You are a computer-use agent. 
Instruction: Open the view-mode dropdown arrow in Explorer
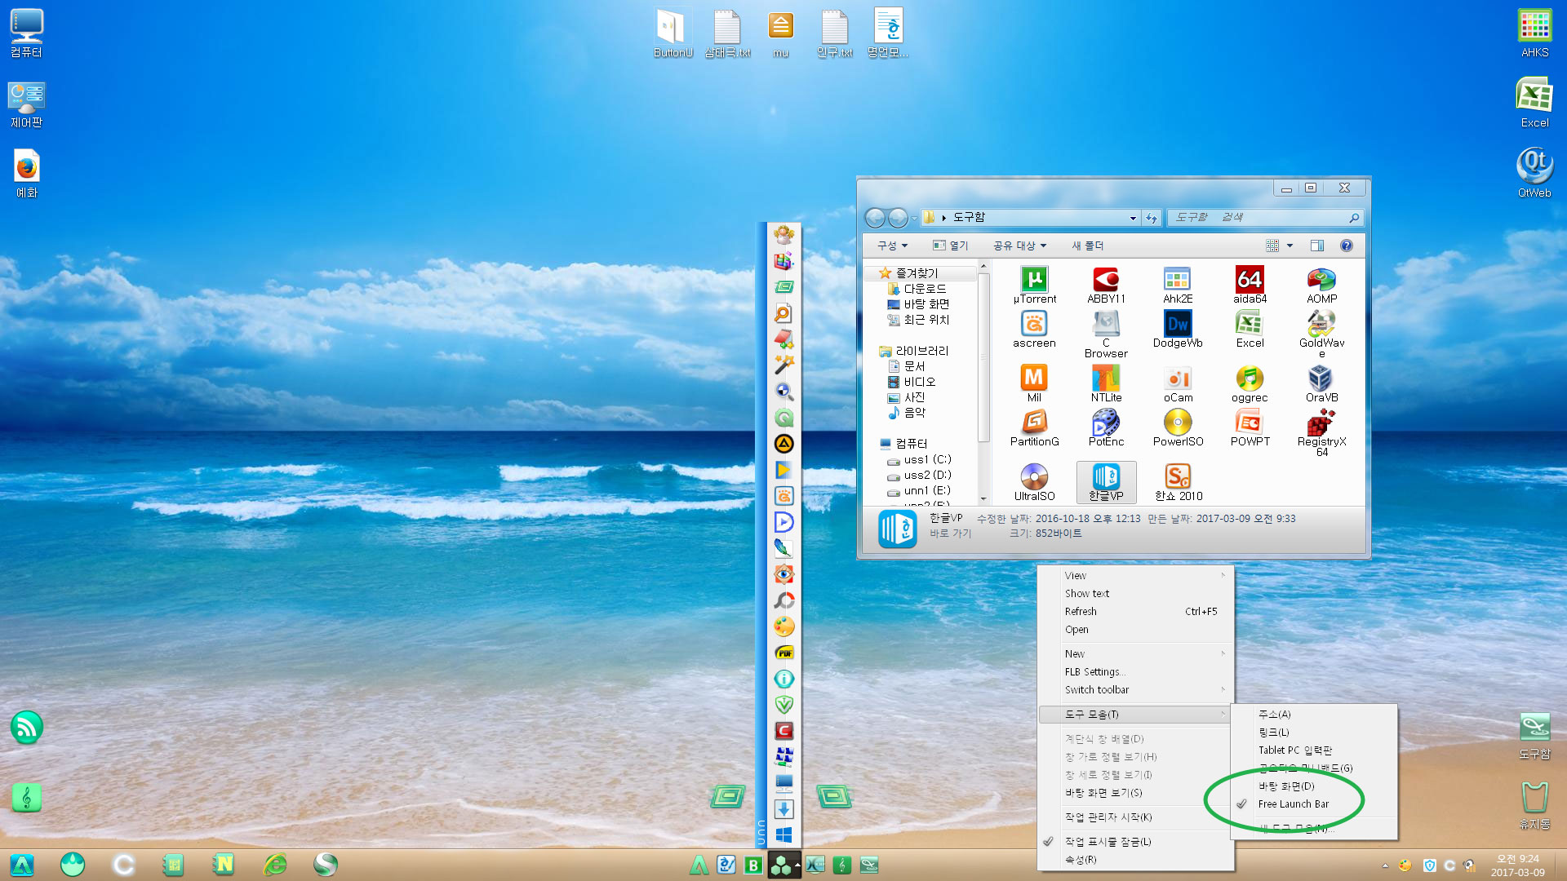point(1290,246)
